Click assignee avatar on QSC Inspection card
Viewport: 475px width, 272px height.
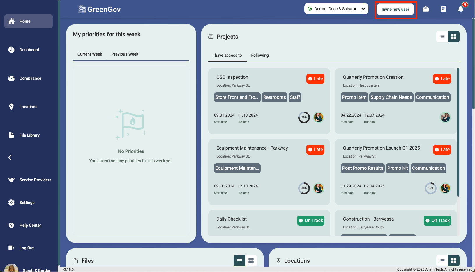coord(319,117)
